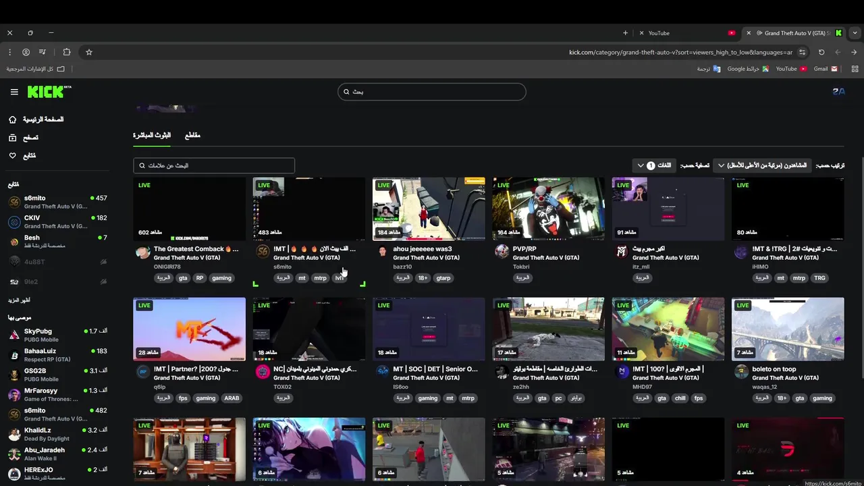Open MrFarosyy recommended channel
Viewport: 864px width, 486px height.
pos(57,394)
